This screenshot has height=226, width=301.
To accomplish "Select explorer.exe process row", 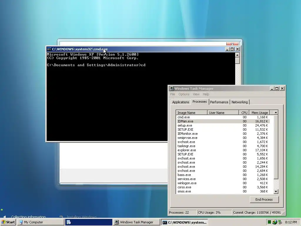I will click(223, 150).
